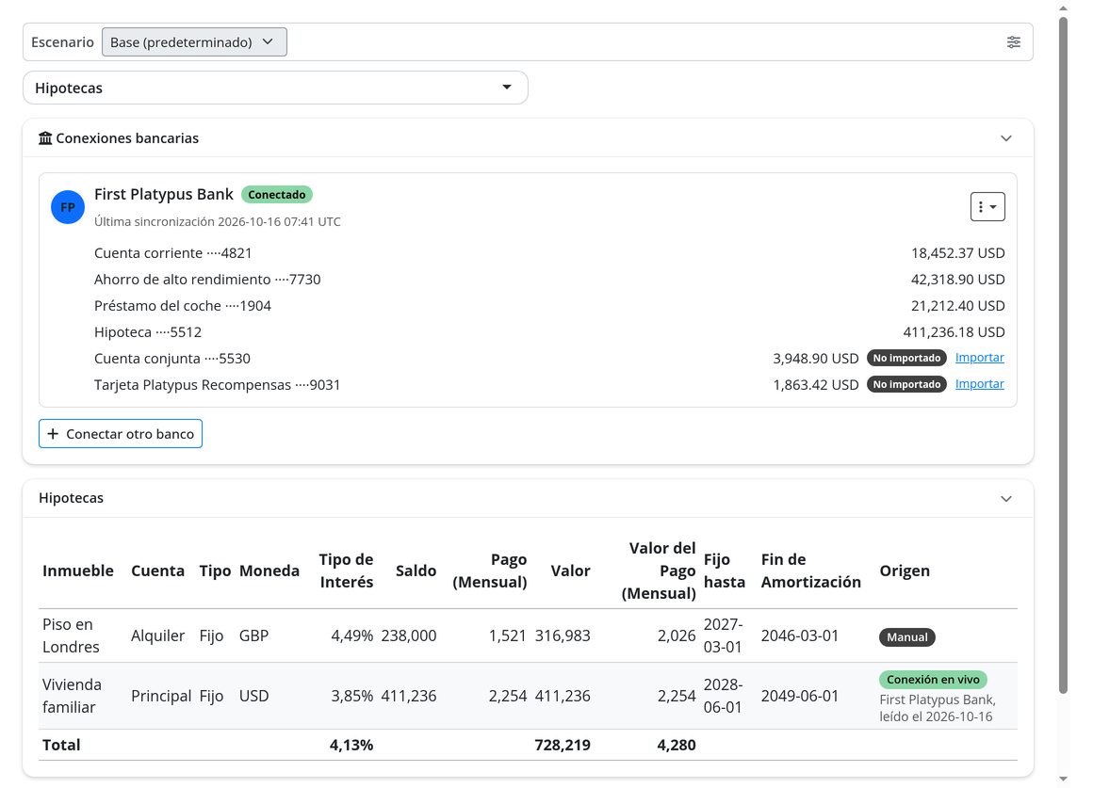
Task: Click the Inmueble column header
Action: coord(78,571)
